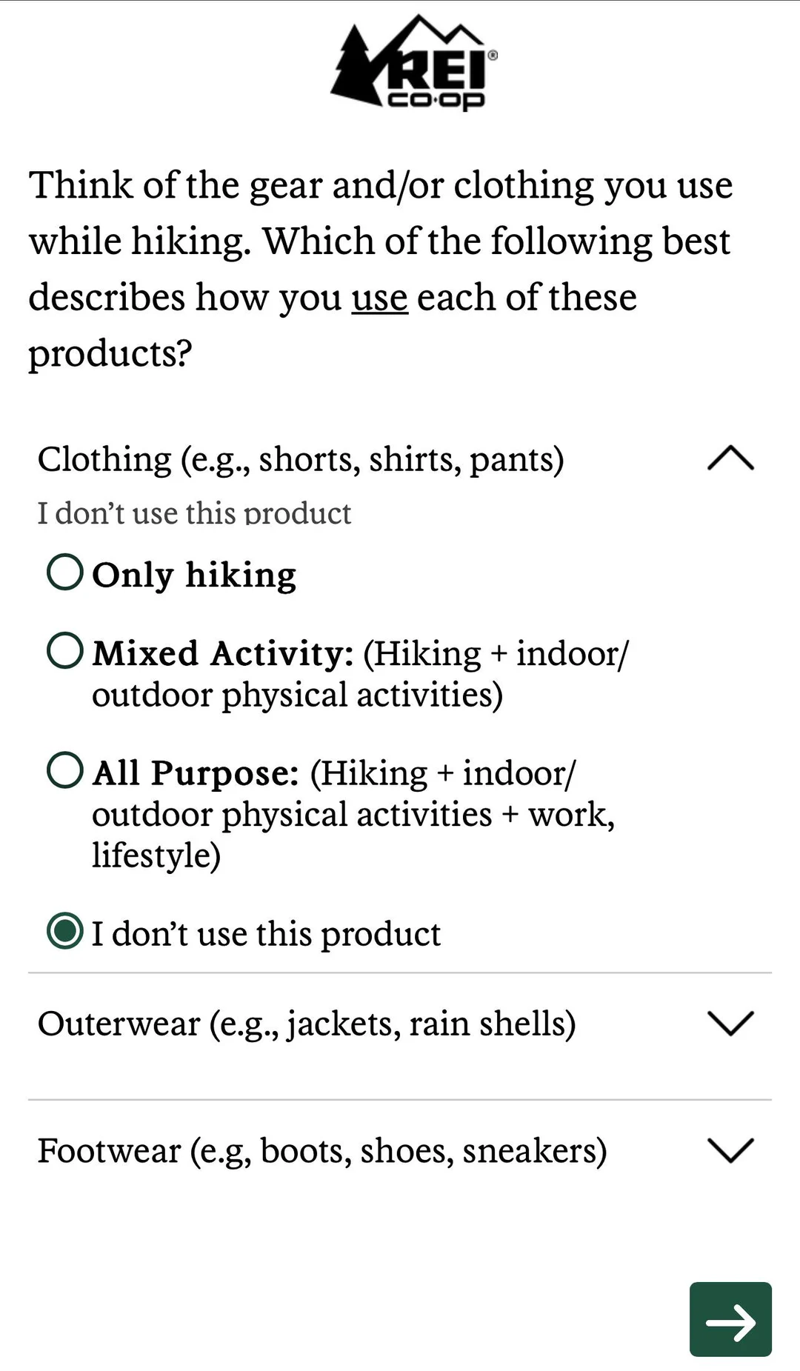Viewport: 800px width, 1371px height.
Task: Click the Outerwear section header
Action: pos(308,1024)
